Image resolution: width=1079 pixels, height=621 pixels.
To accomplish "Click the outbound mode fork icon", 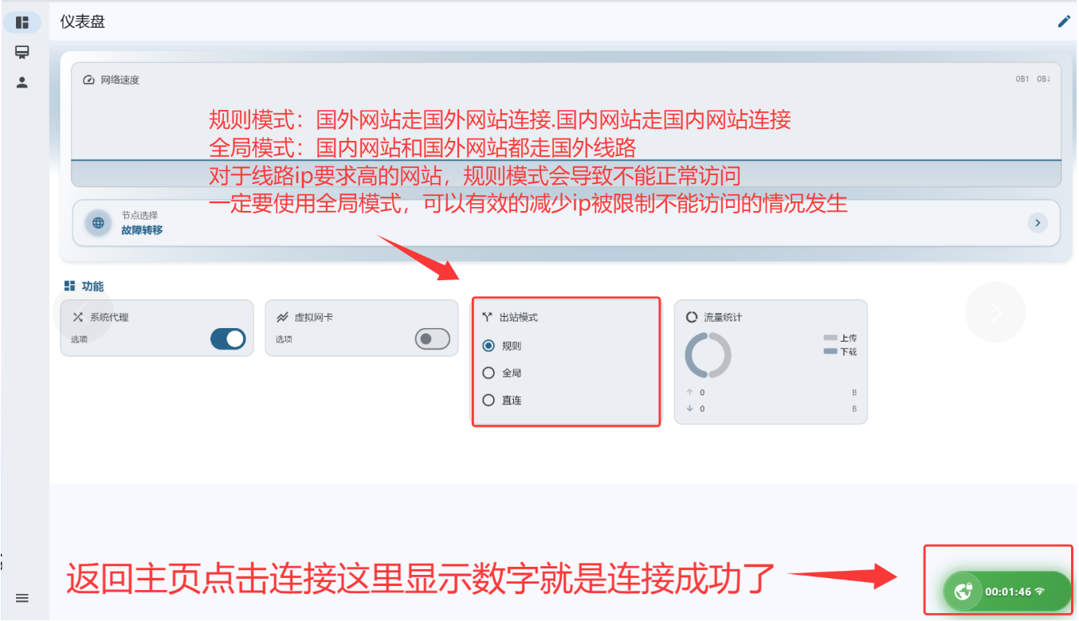I will pyautogui.click(x=487, y=317).
